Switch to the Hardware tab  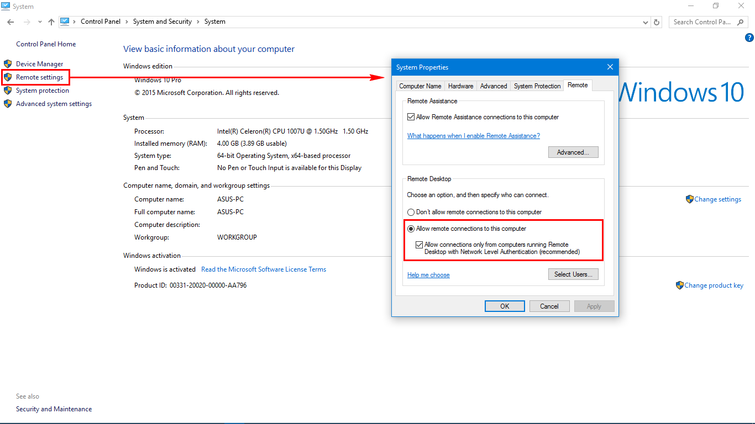pos(460,86)
